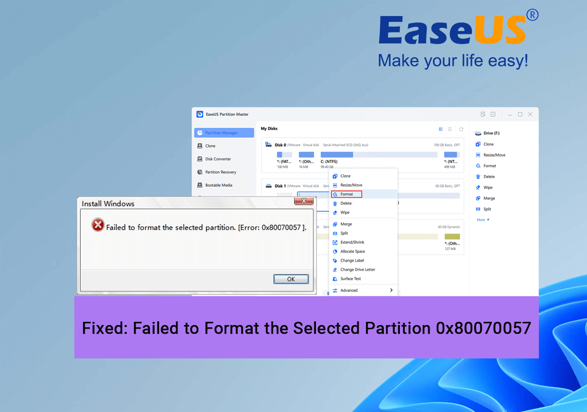
Task: Switch to grid view of disks
Action: tap(440, 129)
